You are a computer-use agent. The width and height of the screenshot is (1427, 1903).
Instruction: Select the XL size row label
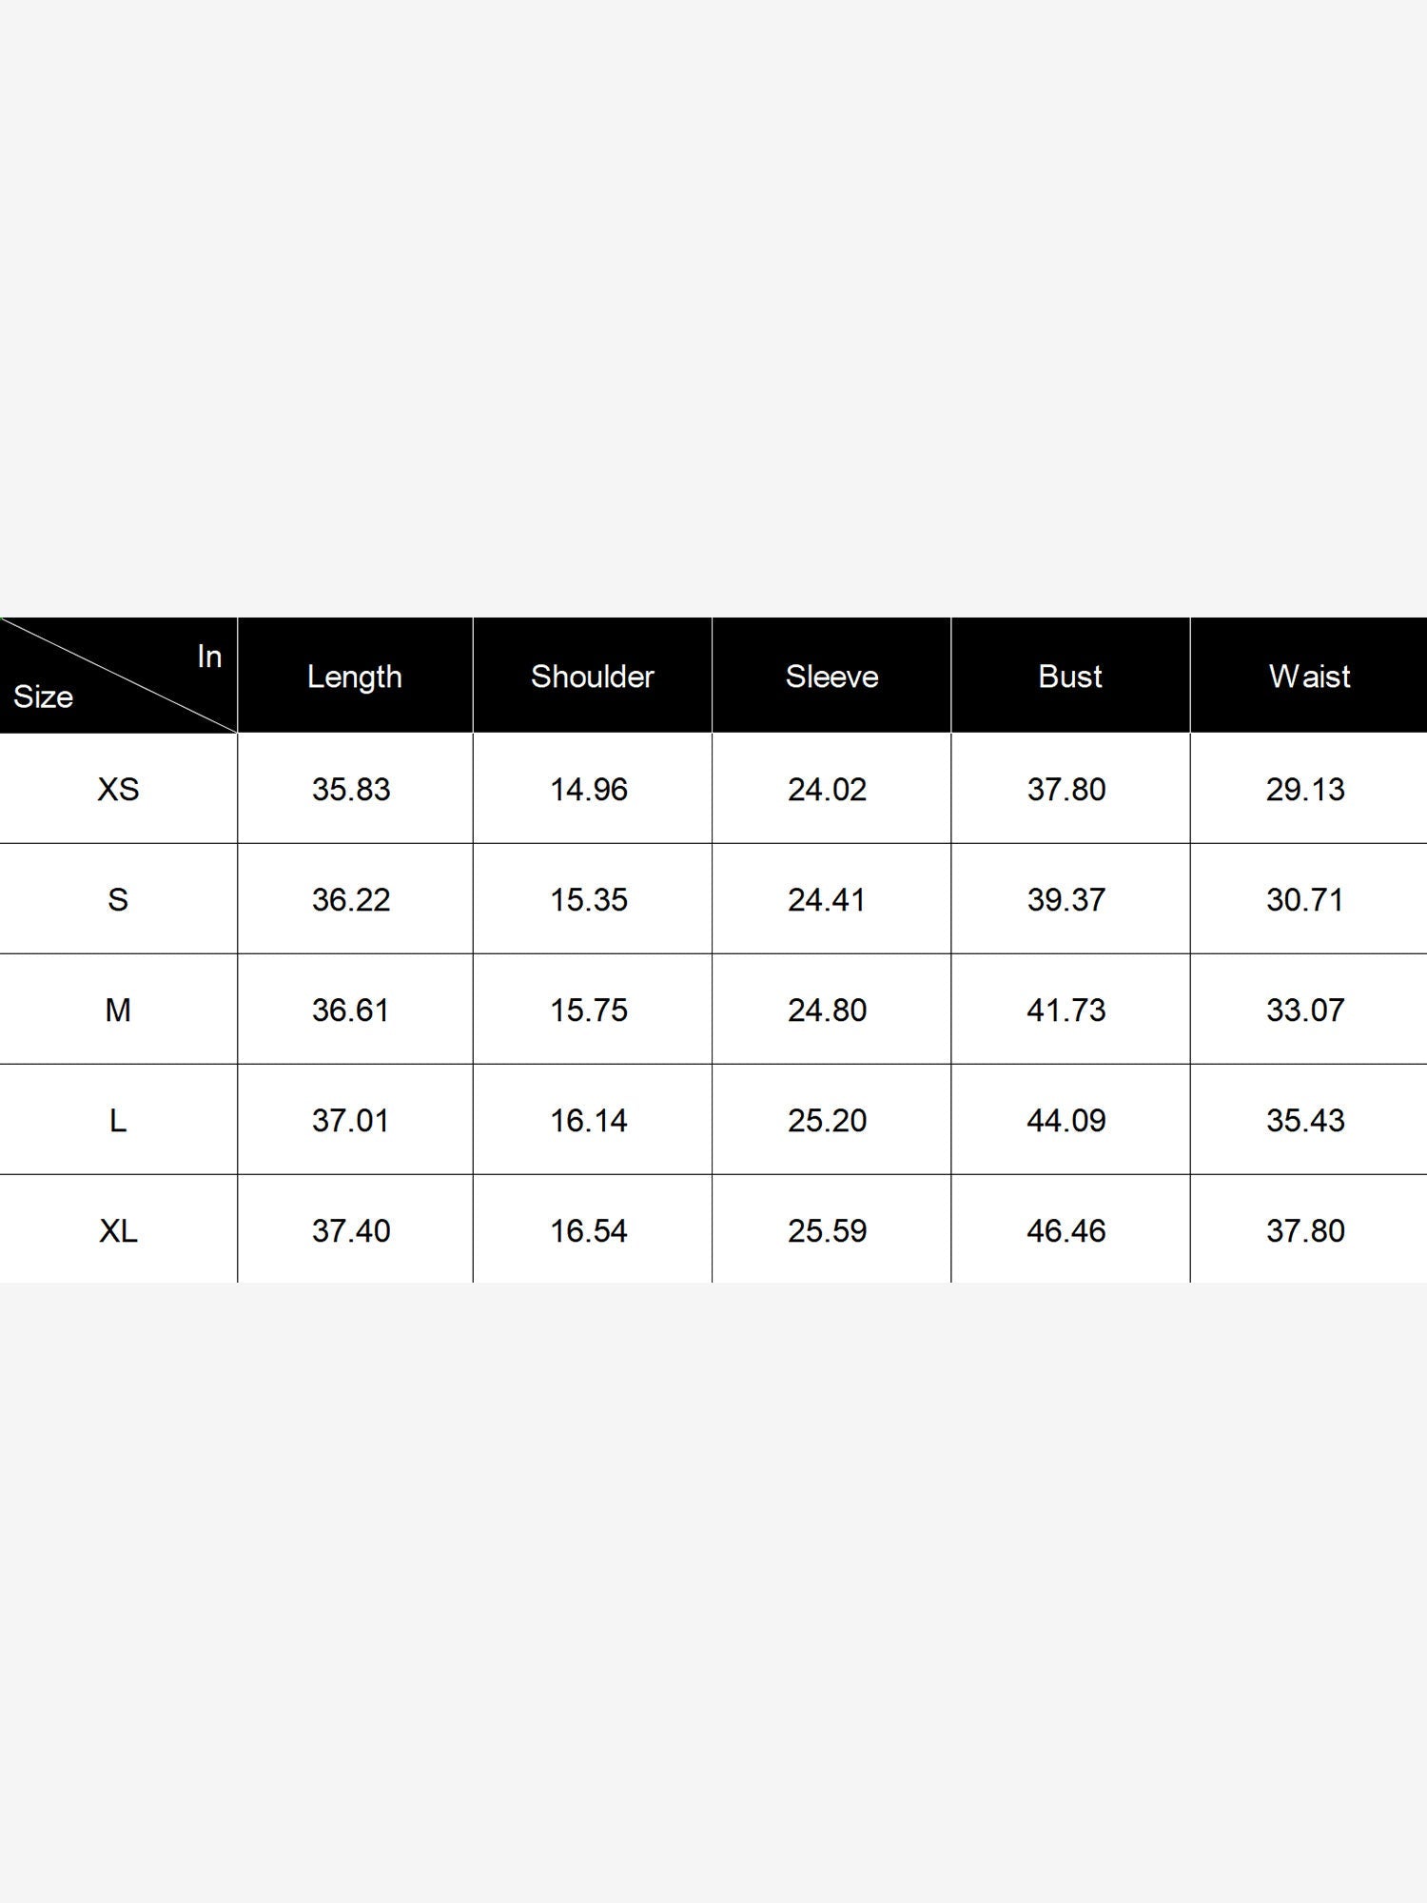118,1230
